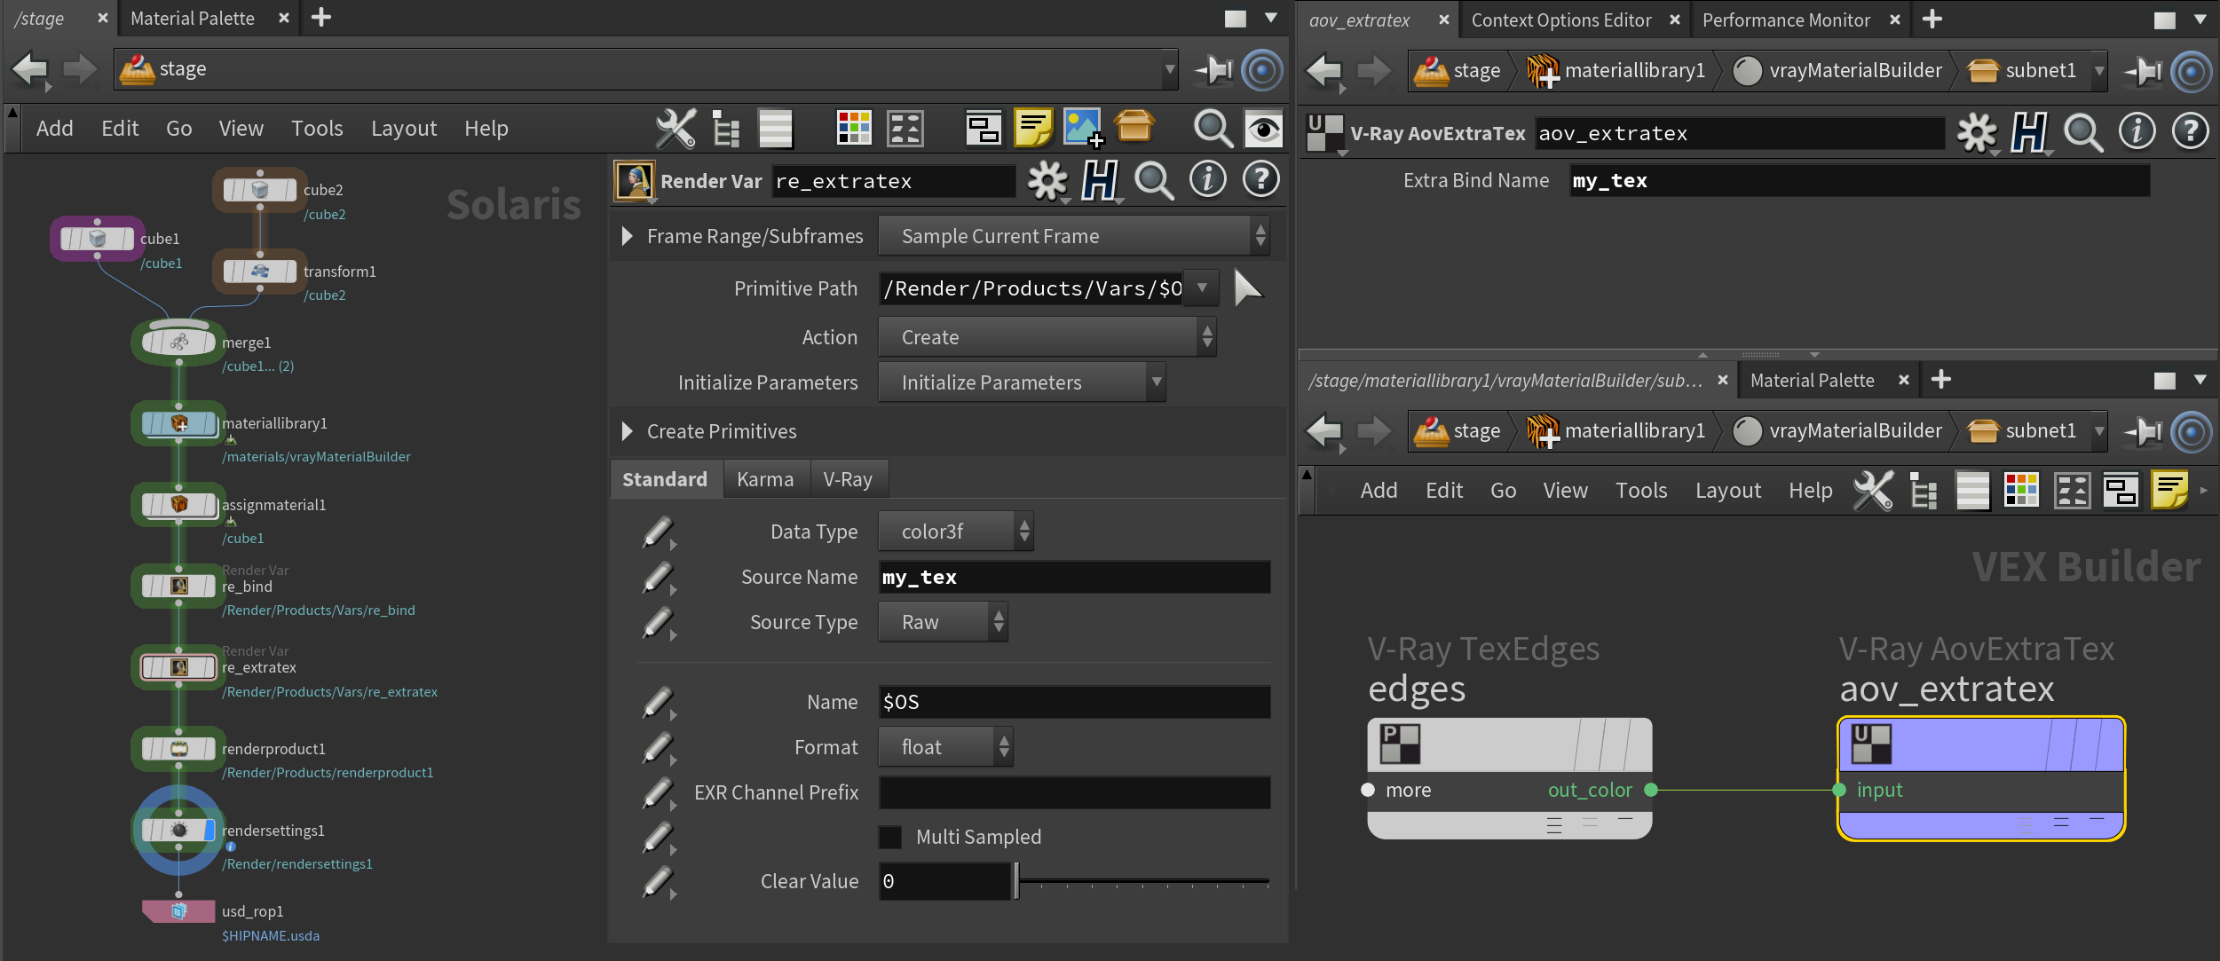
Task: Click the layout nodes icon in stage toolbar
Action: (x=905, y=129)
